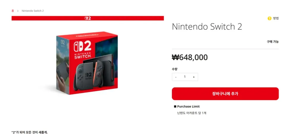Click the breadcrumb chevron separator arrow
297x134 pixels.
pyautogui.click(x=18, y=11)
